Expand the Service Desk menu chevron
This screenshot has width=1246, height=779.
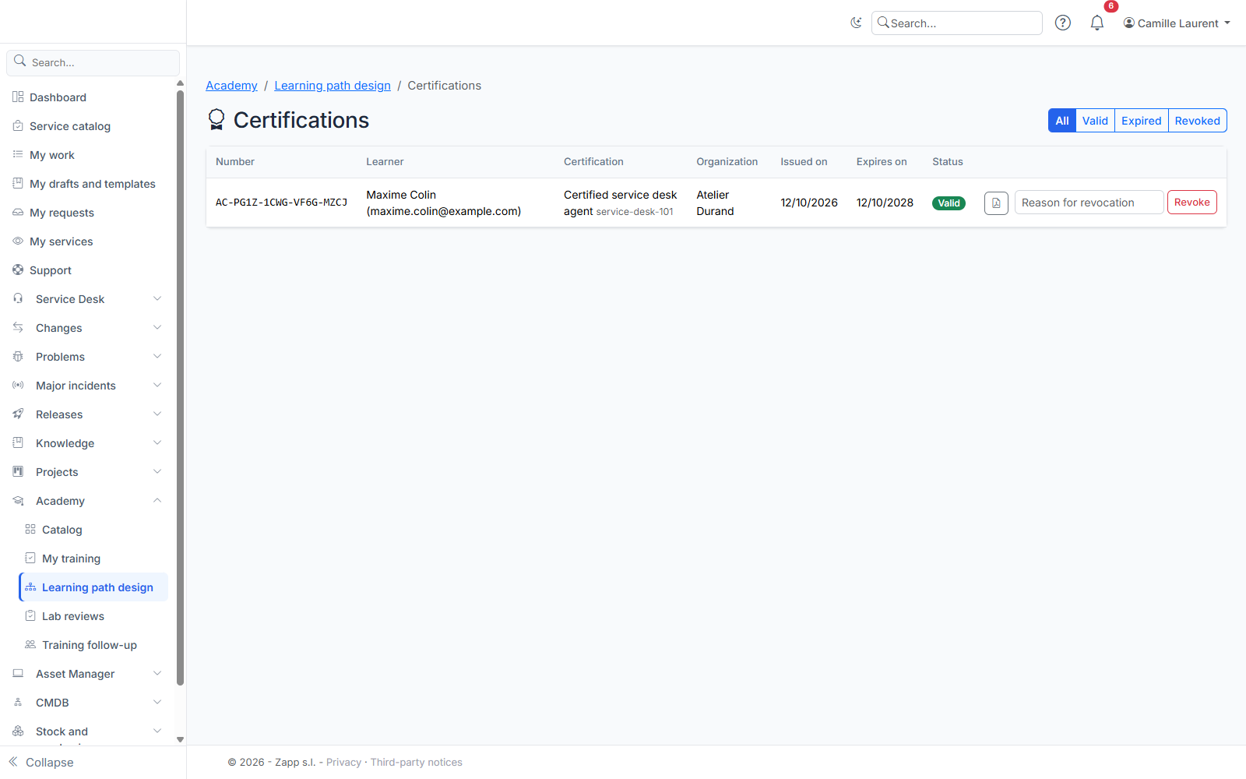(157, 298)
